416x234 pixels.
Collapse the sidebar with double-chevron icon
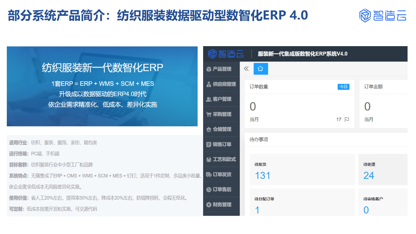coord(246,69)
